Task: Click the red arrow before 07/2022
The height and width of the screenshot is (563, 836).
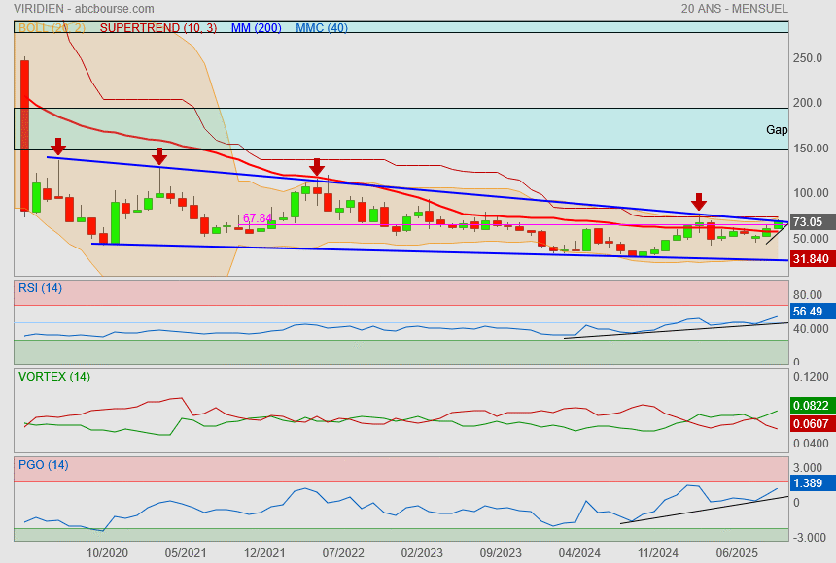Action: tap(316, 167)
